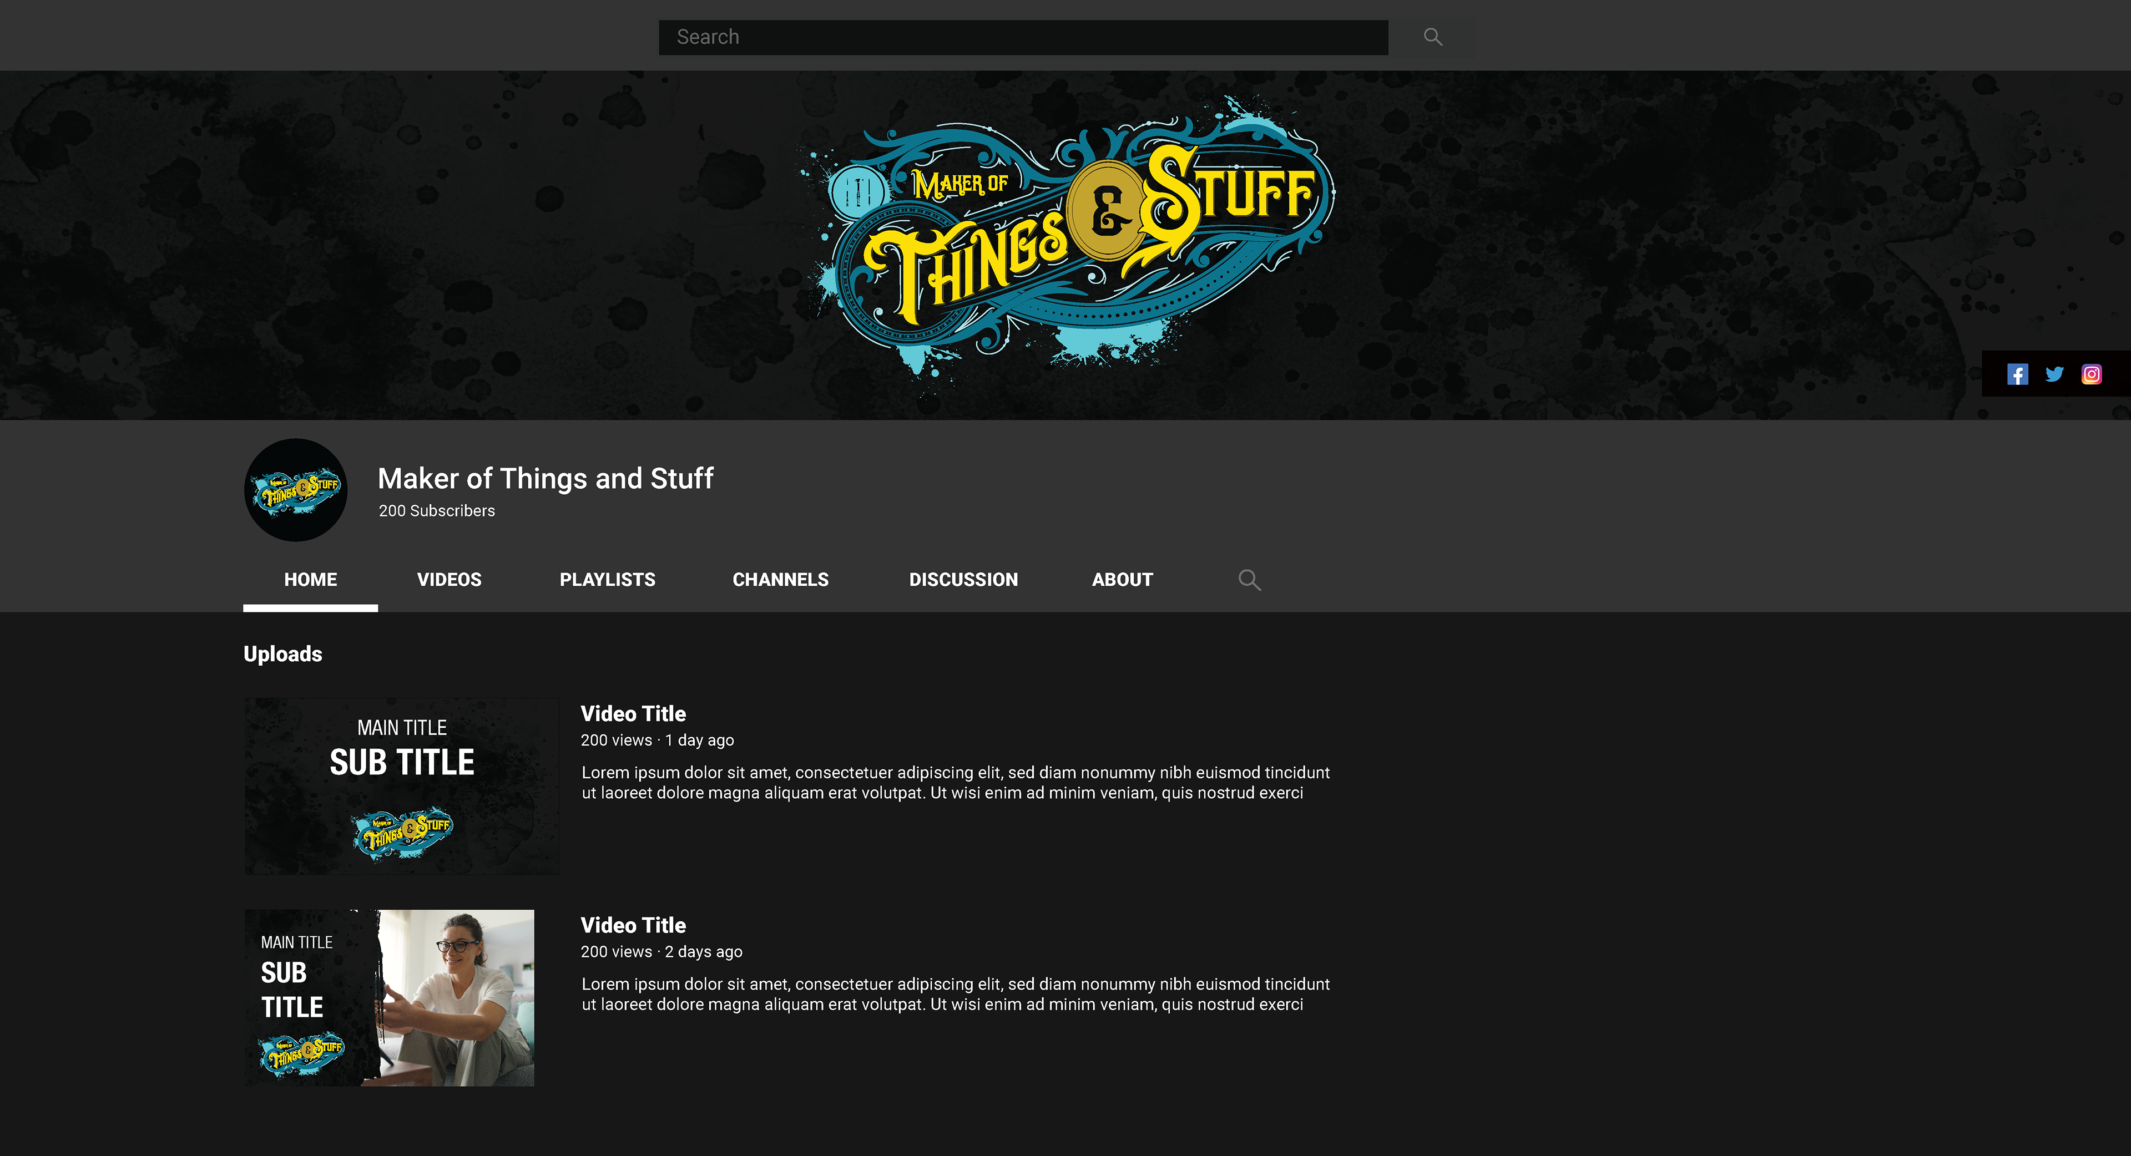Open the Twitter bird icon link
This screenshot has width=2131, height=1156.
(x=2054, y=374)
